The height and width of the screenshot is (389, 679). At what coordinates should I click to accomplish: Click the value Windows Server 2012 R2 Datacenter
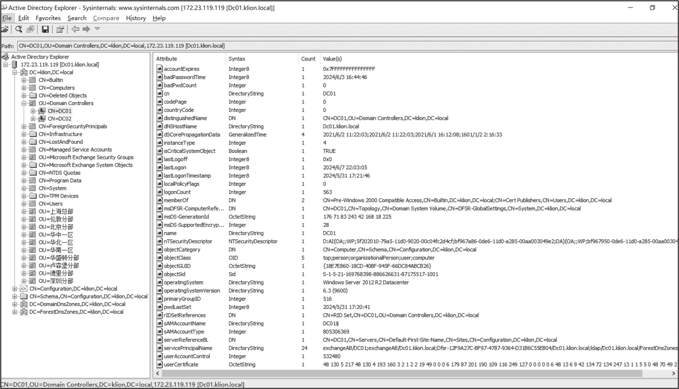click(366, 282)
